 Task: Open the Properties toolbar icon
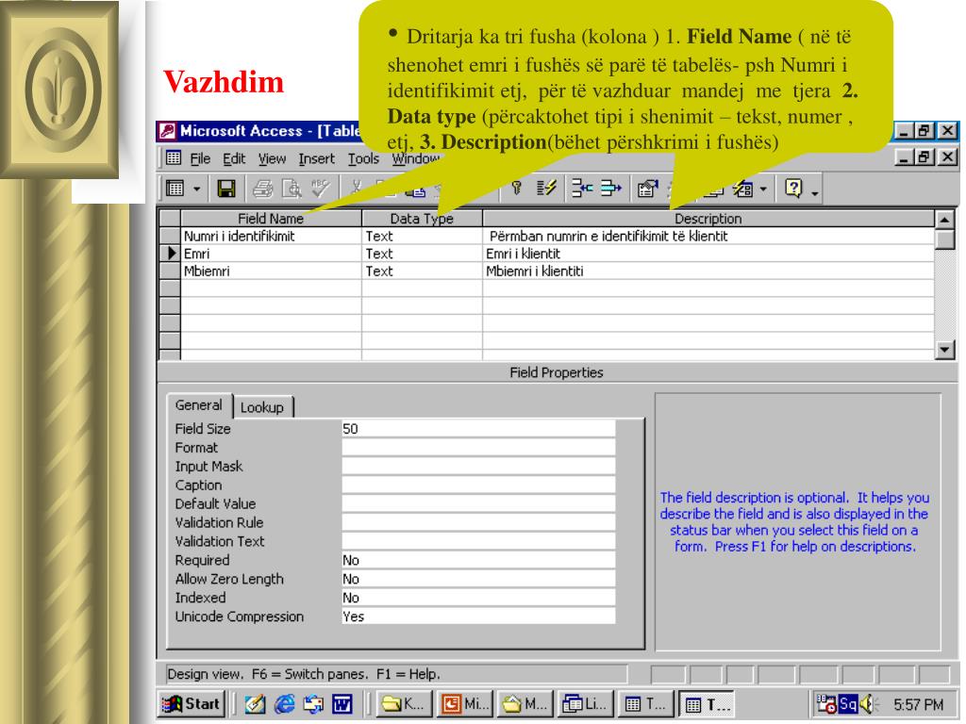pyautogui.click(x=647, y=189)
